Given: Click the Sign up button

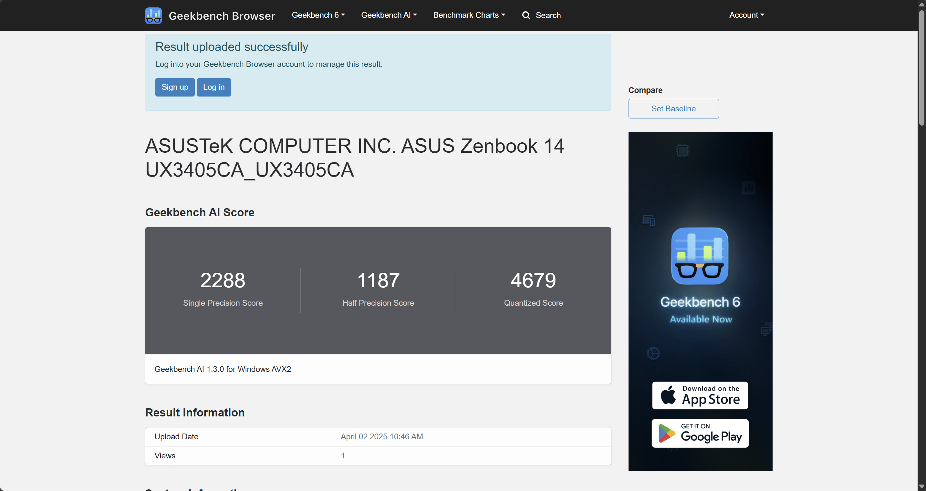Looking at the screenshot, I should pyautogui.click(x=175, y=87).
